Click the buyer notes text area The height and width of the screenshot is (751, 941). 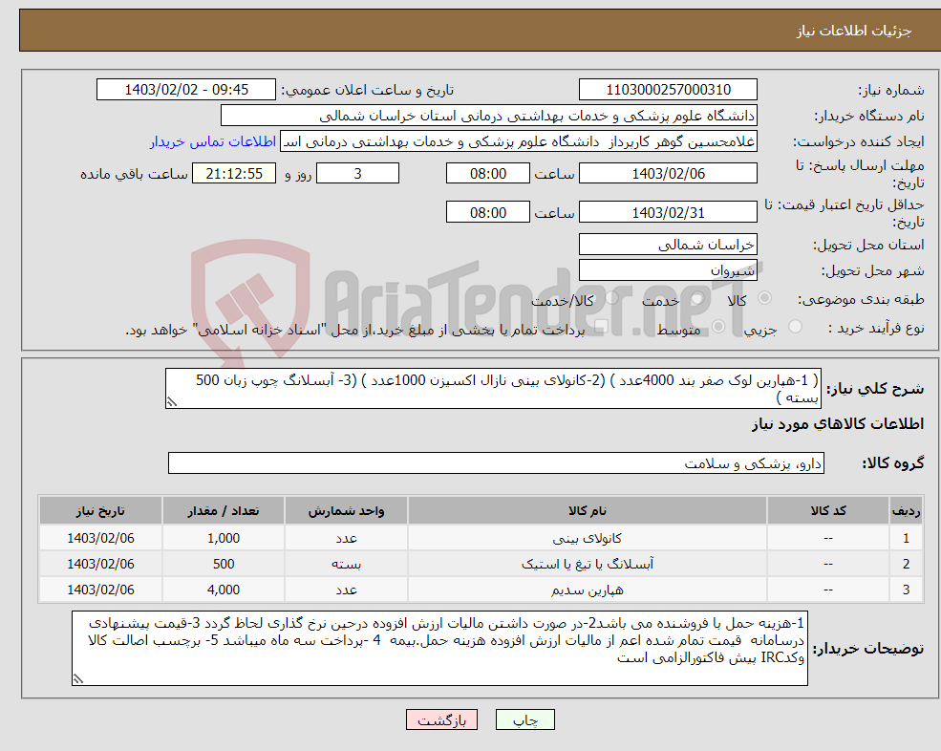(439, 649)
